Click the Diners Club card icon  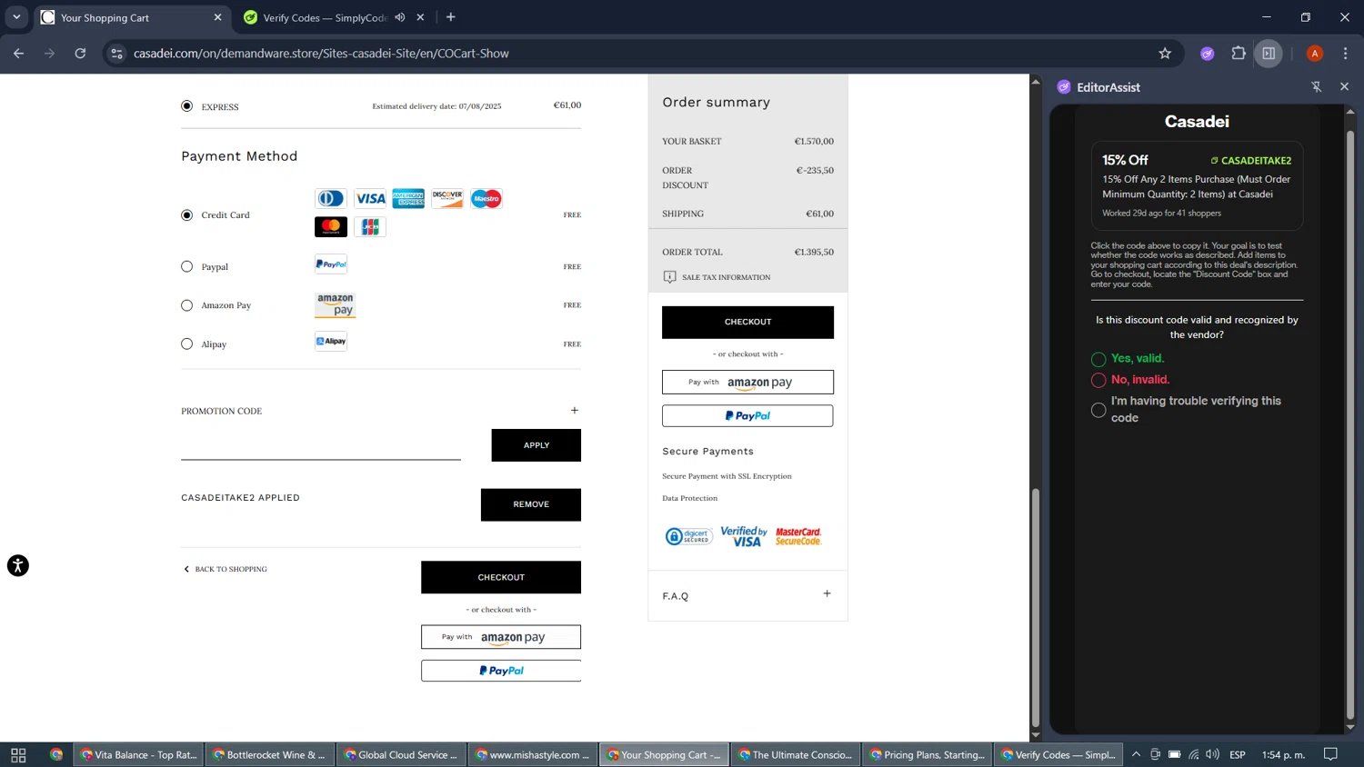[x=330, y=198]
